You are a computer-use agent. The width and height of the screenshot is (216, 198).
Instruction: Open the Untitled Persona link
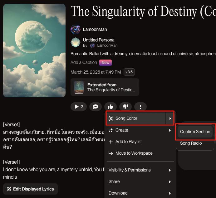(99, 40)
